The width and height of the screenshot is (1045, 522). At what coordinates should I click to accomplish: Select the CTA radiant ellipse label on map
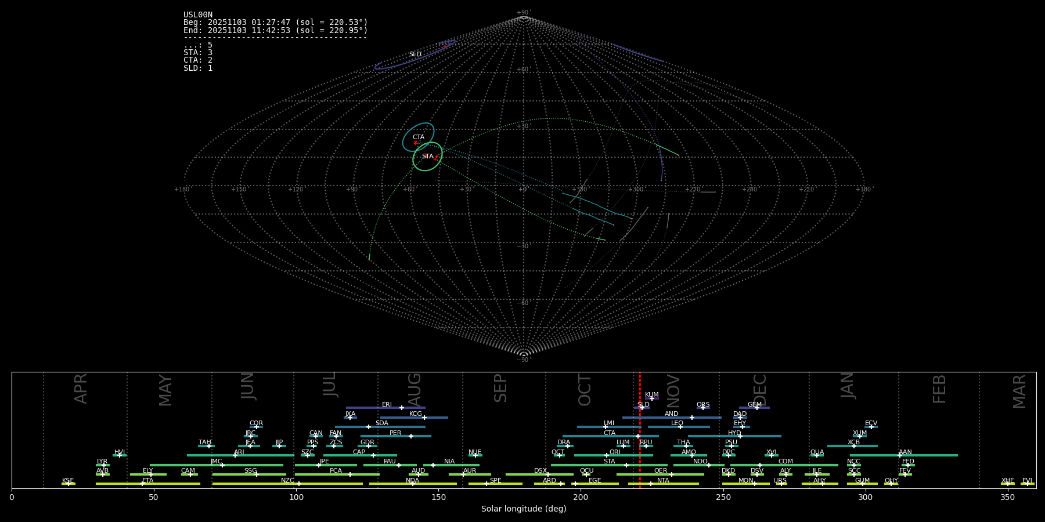(419, 137)
